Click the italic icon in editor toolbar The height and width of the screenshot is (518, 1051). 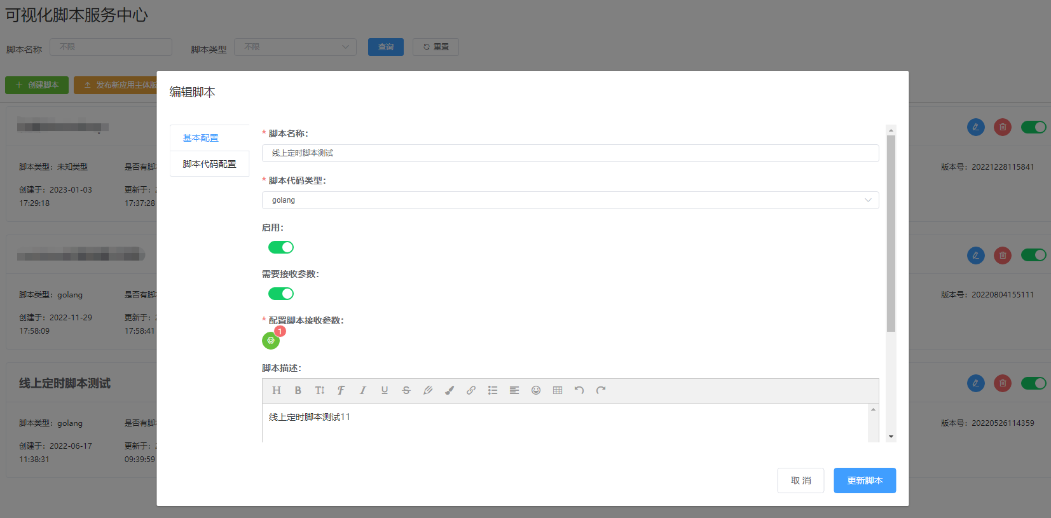click(x=362, y=390)
